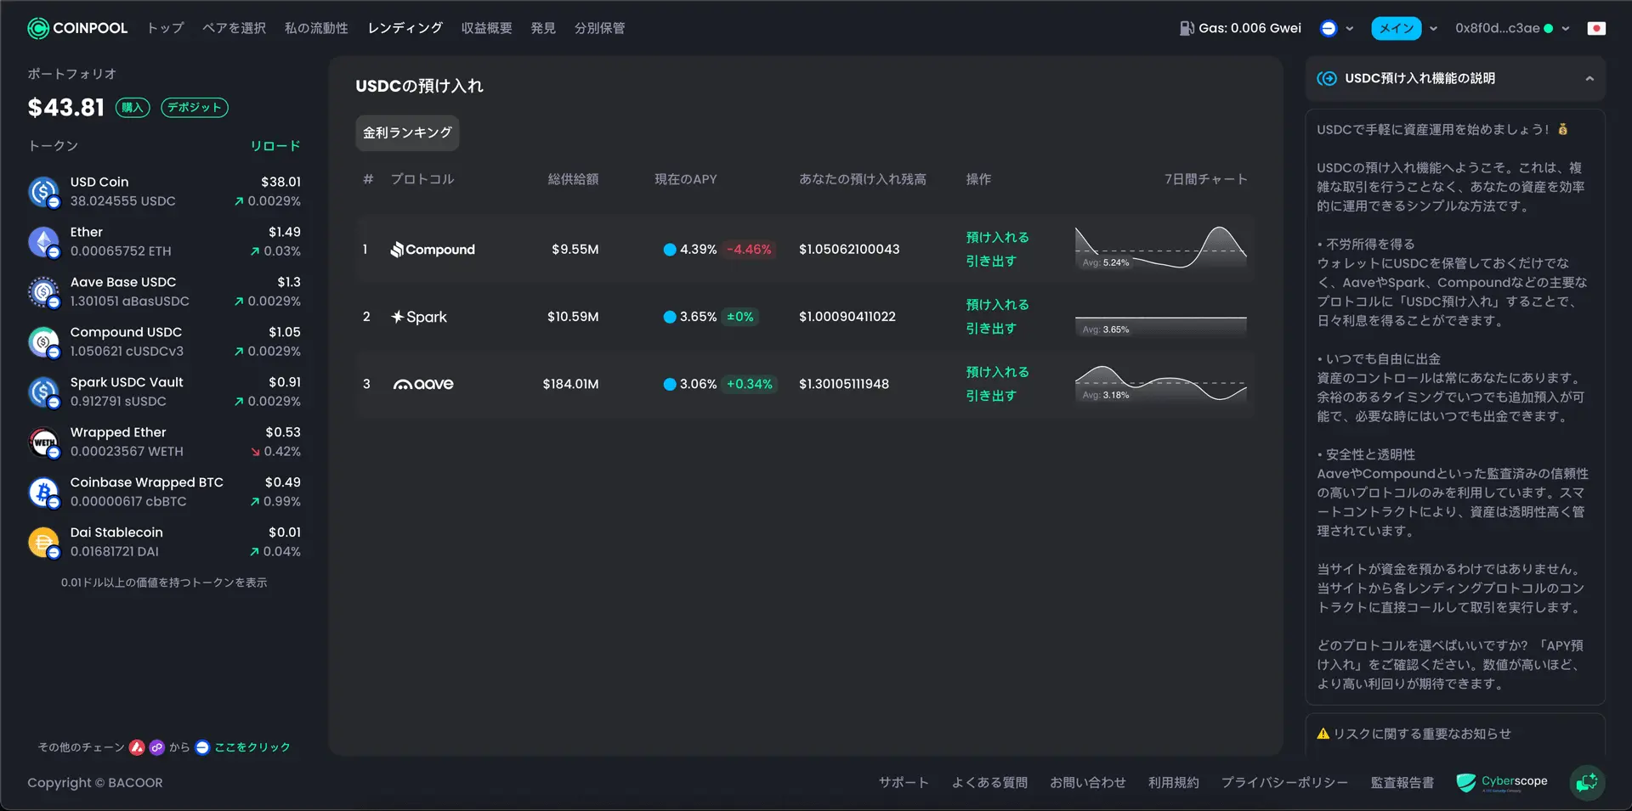
Task: Click the purple Polygon chain icon
Action: pos(157,747)
